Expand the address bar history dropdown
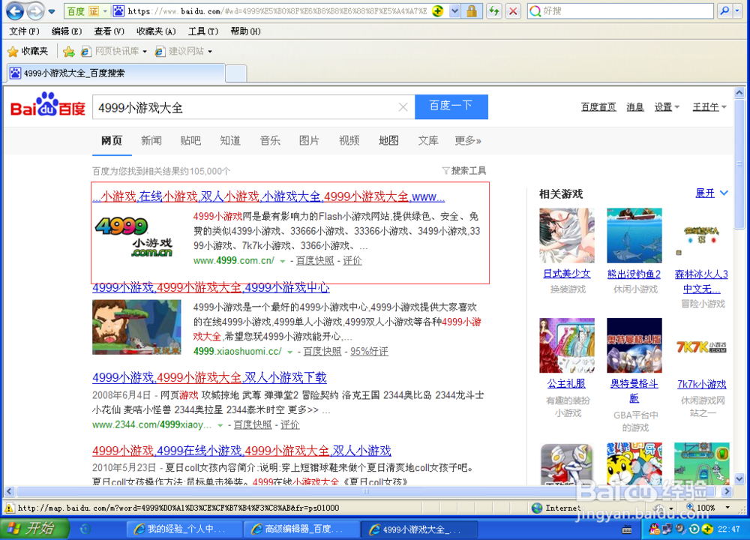The image size is (750, 540). pos(454,10)
